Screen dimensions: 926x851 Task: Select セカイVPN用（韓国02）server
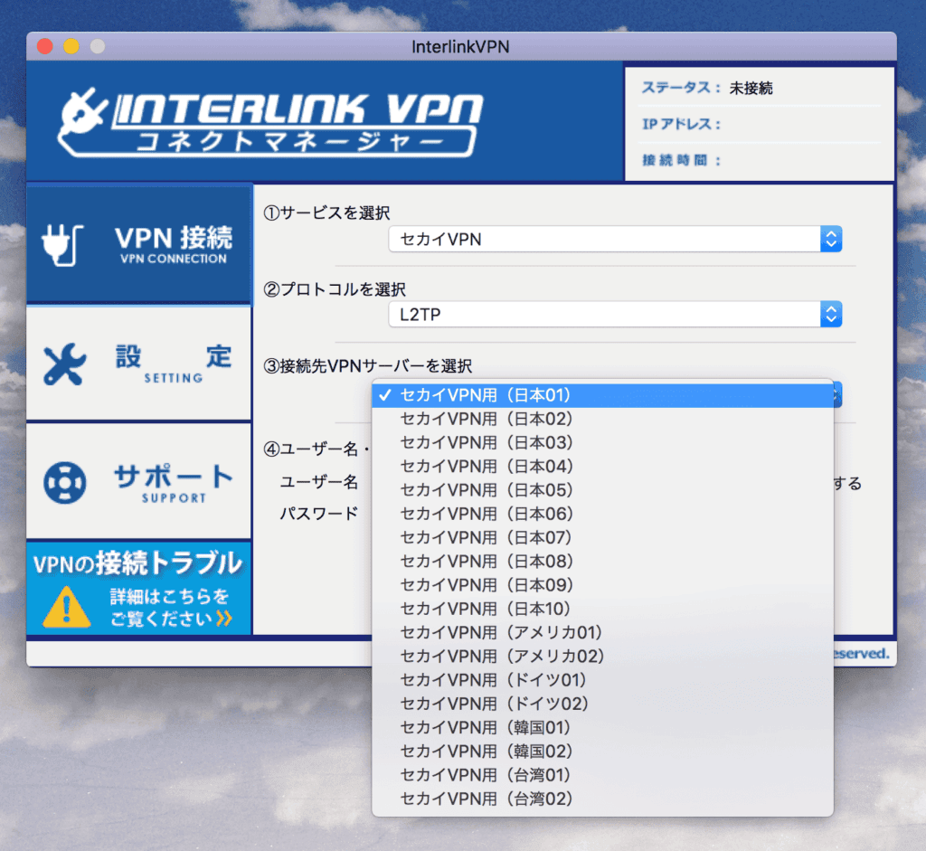pyautogui.click(x=602, y=752)
